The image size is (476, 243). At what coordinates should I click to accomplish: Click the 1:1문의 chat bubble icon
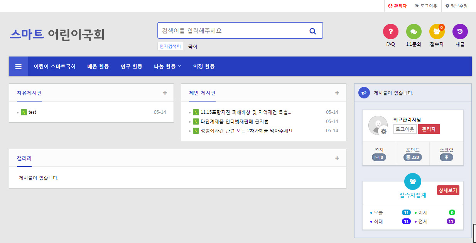[414, 32]
